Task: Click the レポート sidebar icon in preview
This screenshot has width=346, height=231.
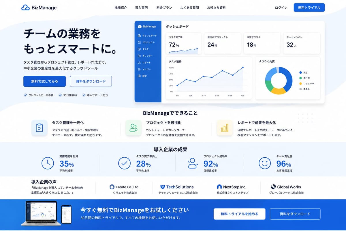Action: [139, 63]
